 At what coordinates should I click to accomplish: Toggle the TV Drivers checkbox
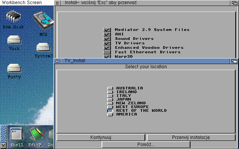tap(107, 43)
